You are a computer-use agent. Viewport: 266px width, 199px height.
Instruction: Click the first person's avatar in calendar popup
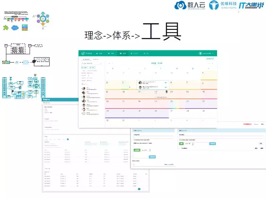[x=140, y=83]
